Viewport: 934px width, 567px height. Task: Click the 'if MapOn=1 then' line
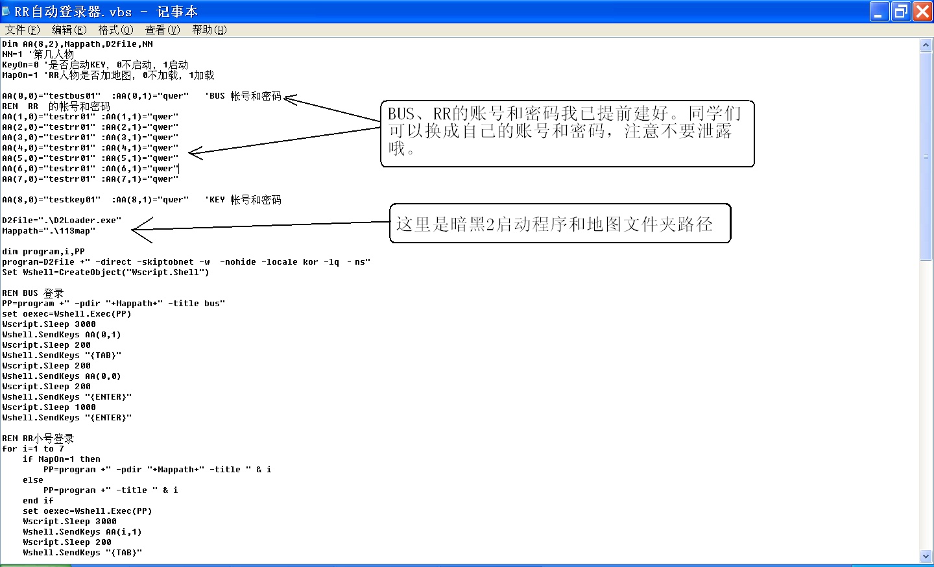click(x=62, y=459)
